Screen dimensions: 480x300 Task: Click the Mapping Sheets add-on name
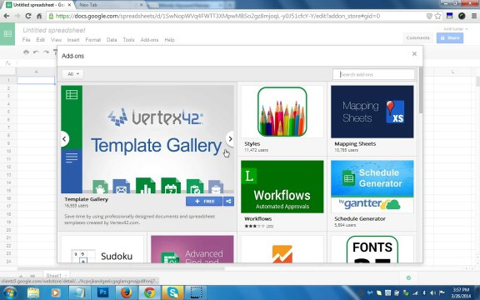(355, 143)
